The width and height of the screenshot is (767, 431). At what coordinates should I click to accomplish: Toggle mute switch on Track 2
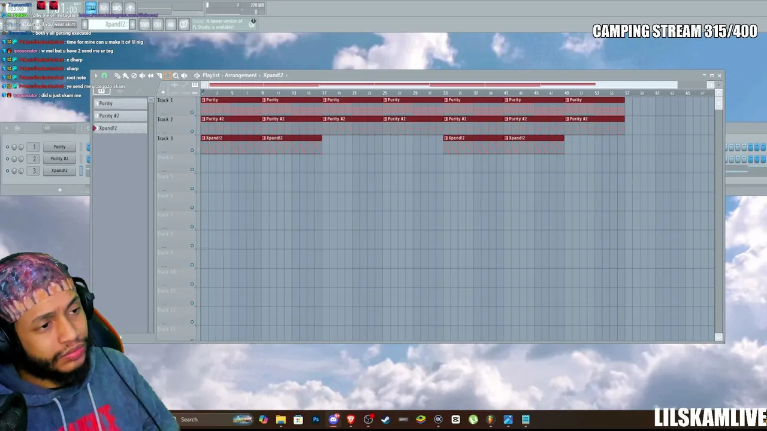click(192, 131)
